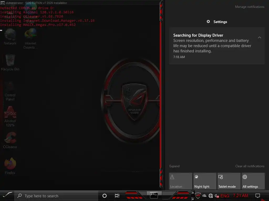Click the Cortana circle icon
The width and height of the screenshot is (269, 201).
(x=104, y=196)
